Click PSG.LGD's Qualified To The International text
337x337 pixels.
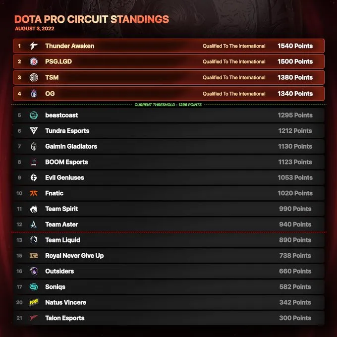(234, 62)
